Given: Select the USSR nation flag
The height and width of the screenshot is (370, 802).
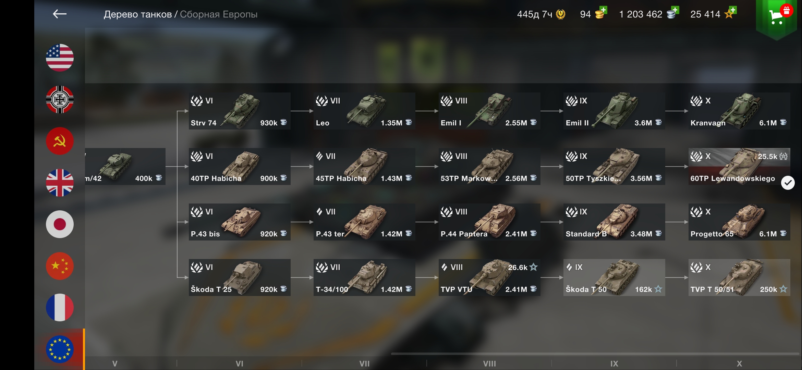Looking at the screenshot, I should click(x=60, y=141).
